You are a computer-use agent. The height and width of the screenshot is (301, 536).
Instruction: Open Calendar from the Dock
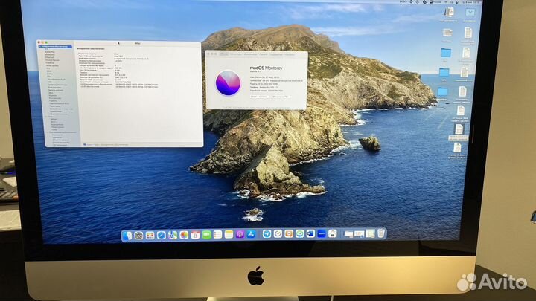click(x=195, y=235)
